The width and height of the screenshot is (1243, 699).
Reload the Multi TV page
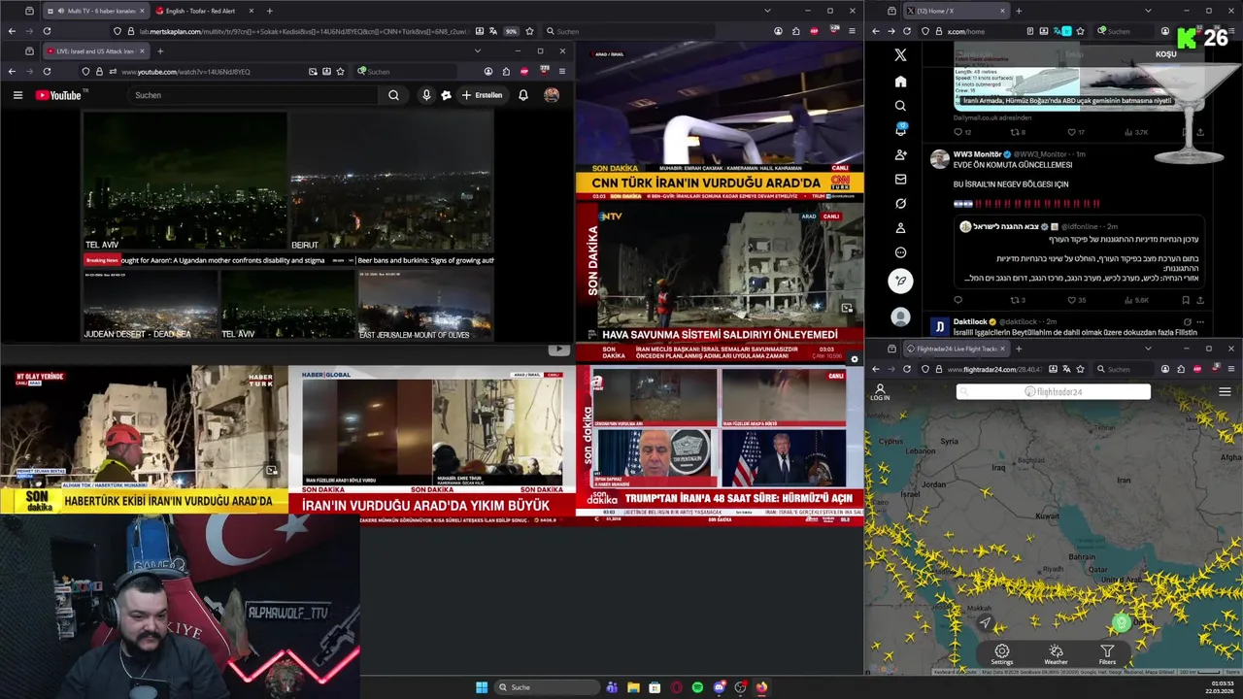(47, 31)
